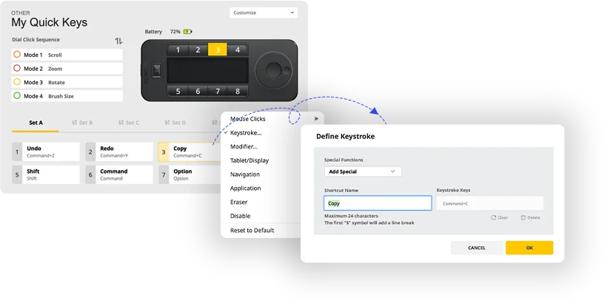The image size is (605, 303).
Task: Click the Clear keystroke icon
Action: click(494, 217)
